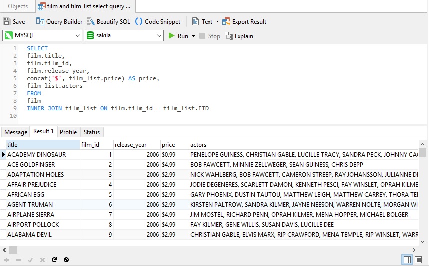Click the FROM keyword on line 7
The height and width of the screenshot is (266, 429).
click(34, 93)
